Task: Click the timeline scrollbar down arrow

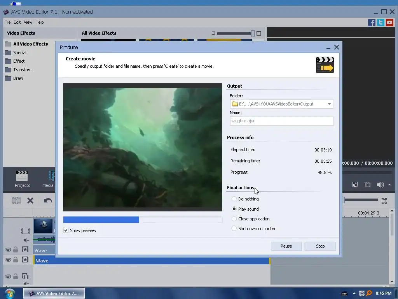Action: click(x=392, y=281)
